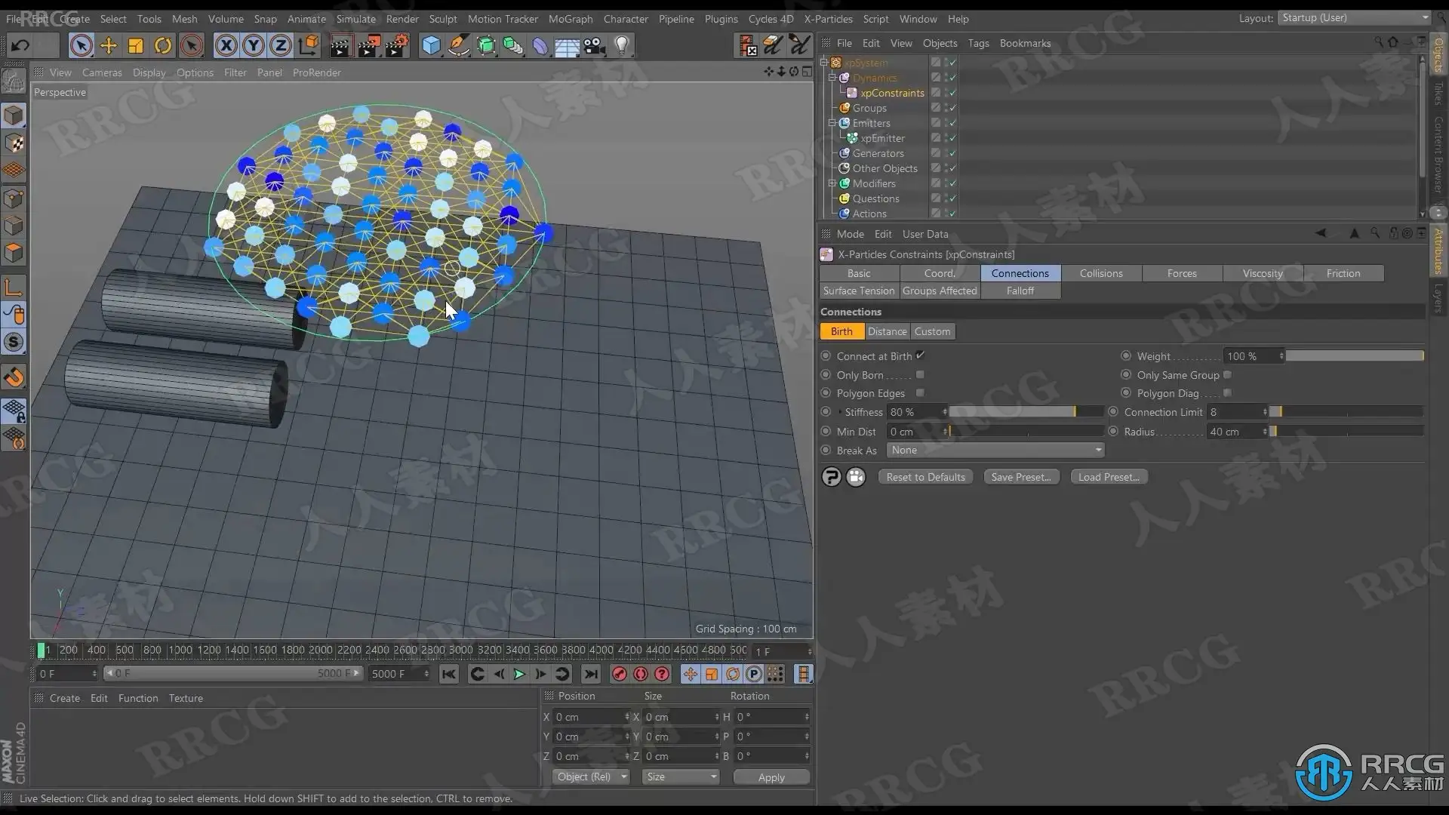Click the Stiffness slider bar
The image size is (1449, 815).
[x=1025, y=412]
